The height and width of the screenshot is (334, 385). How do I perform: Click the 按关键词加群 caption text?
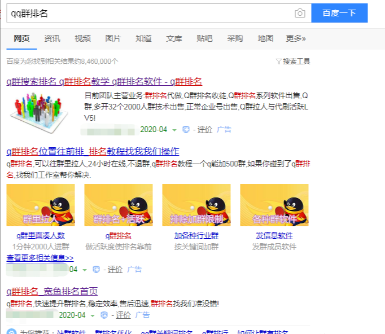[196, 247]
